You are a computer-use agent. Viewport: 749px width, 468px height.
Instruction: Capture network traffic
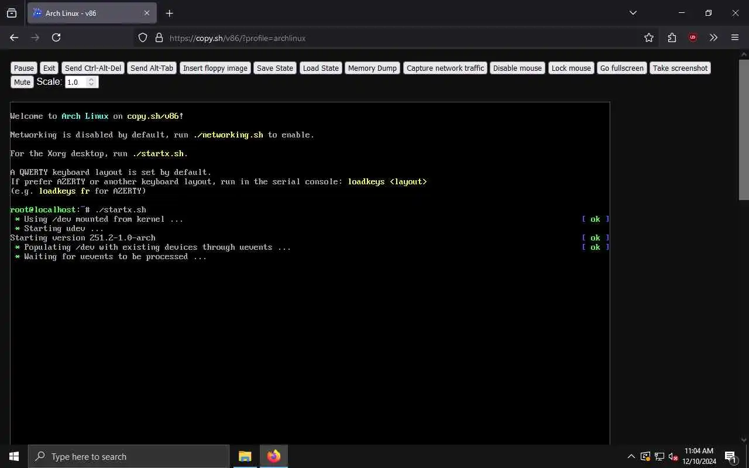point(445,68)
